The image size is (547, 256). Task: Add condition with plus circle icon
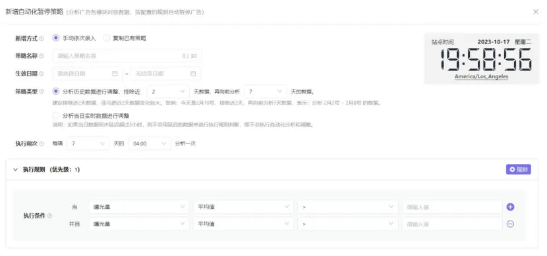tap(510, 207)
